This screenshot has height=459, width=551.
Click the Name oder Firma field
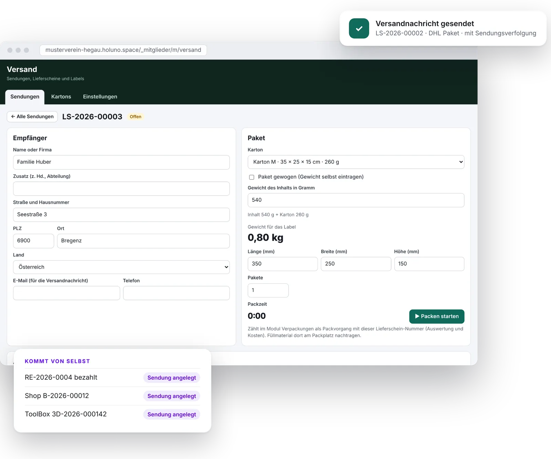[x=121, y=162]
